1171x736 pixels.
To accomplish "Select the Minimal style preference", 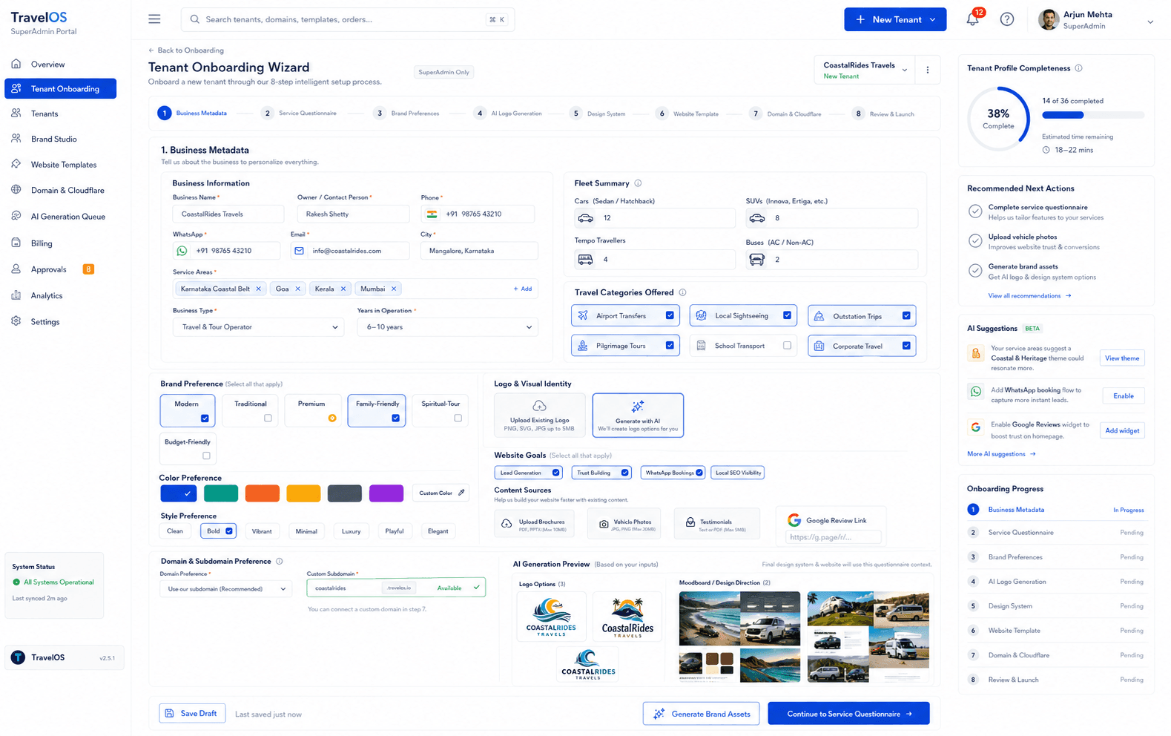I will [306, 531].
